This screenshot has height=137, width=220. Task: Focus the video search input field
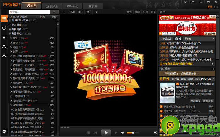click(x=29, y=12)
